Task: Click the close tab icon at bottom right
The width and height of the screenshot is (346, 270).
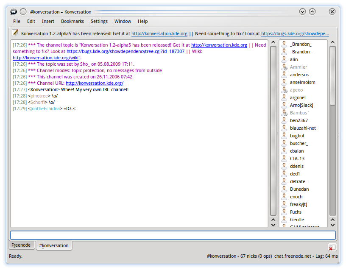Action: tap(332, 247)
